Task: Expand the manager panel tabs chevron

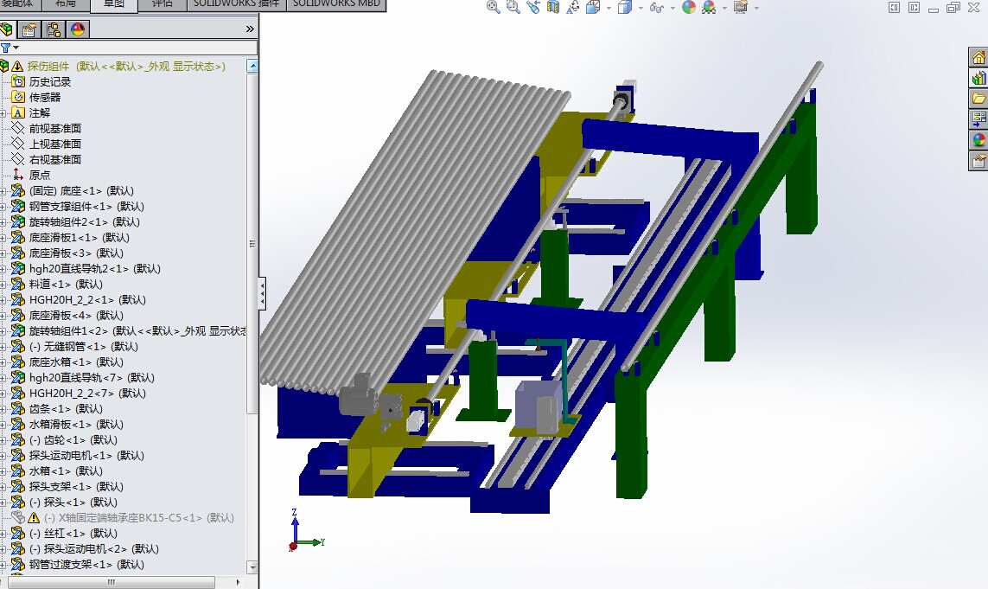Action: pyautogui.click(x=250, y=29)
